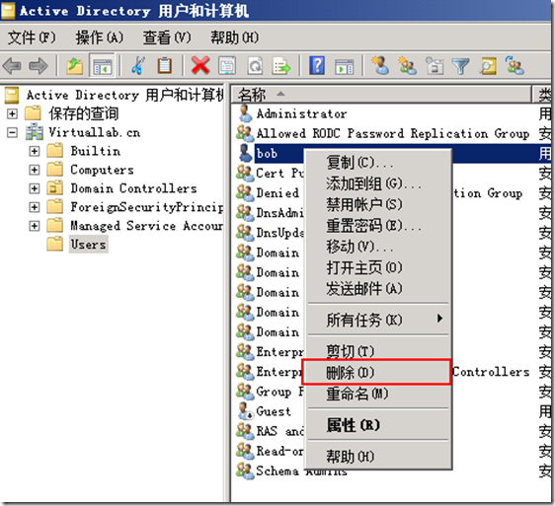Expand the Computers tree node
Image resolution: width=555 pixels, height=506 pixels.
(x=34, y=170)
